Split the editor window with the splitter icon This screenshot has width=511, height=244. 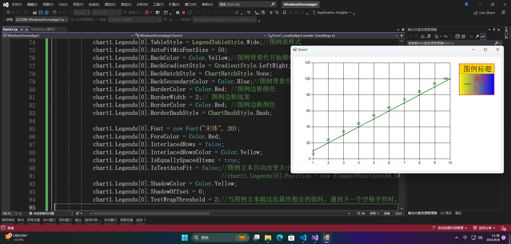point(402,35)
